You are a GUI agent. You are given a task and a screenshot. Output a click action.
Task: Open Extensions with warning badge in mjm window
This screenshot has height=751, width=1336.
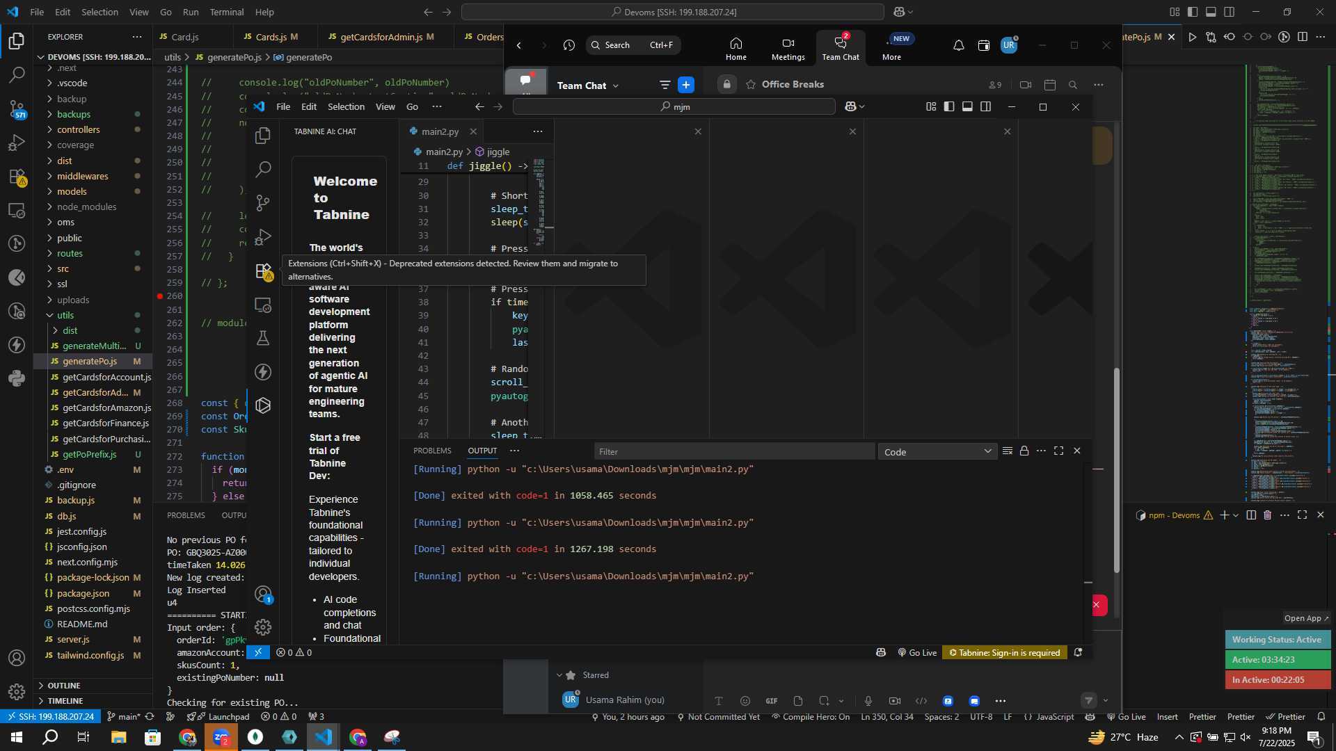point(263,271)
